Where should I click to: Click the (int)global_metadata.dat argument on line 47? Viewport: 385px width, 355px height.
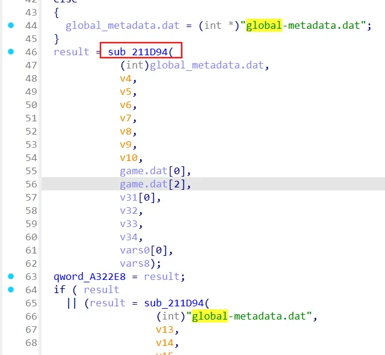tap(191, 65)
